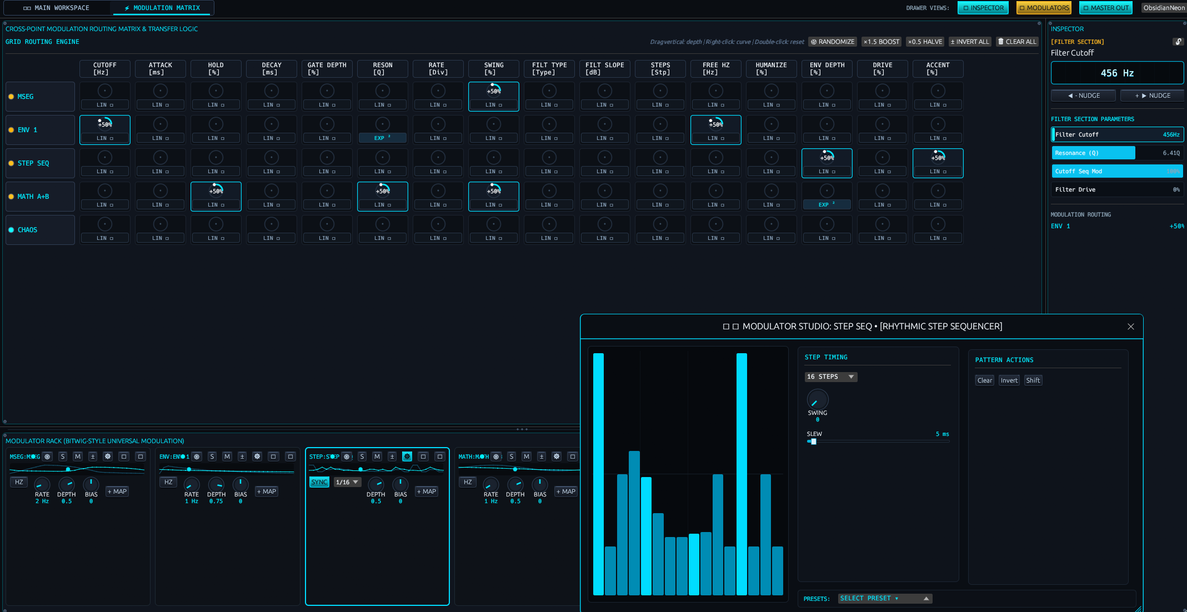
Task: Click the ×0.5 HALVE button
Action: (x=925, y=42)
